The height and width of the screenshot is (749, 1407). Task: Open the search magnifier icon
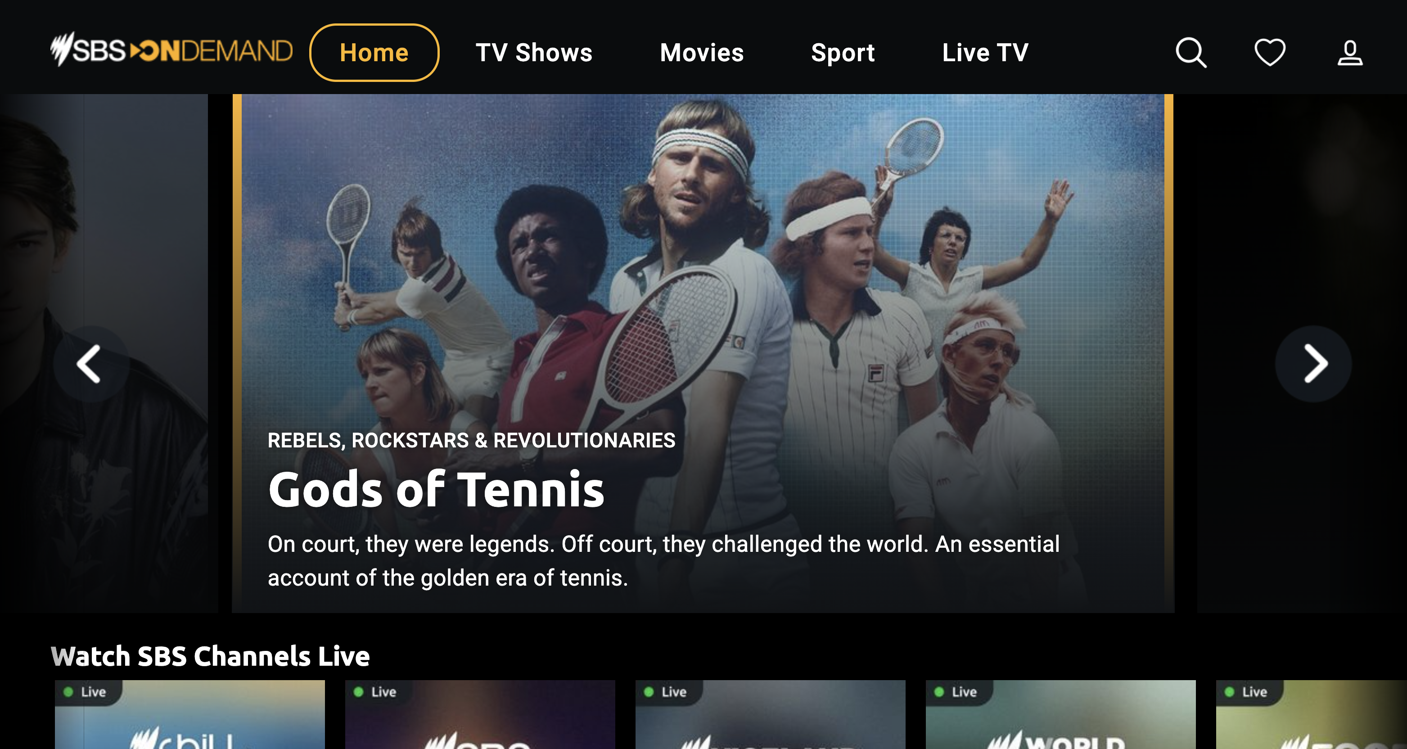[1191, 53]
